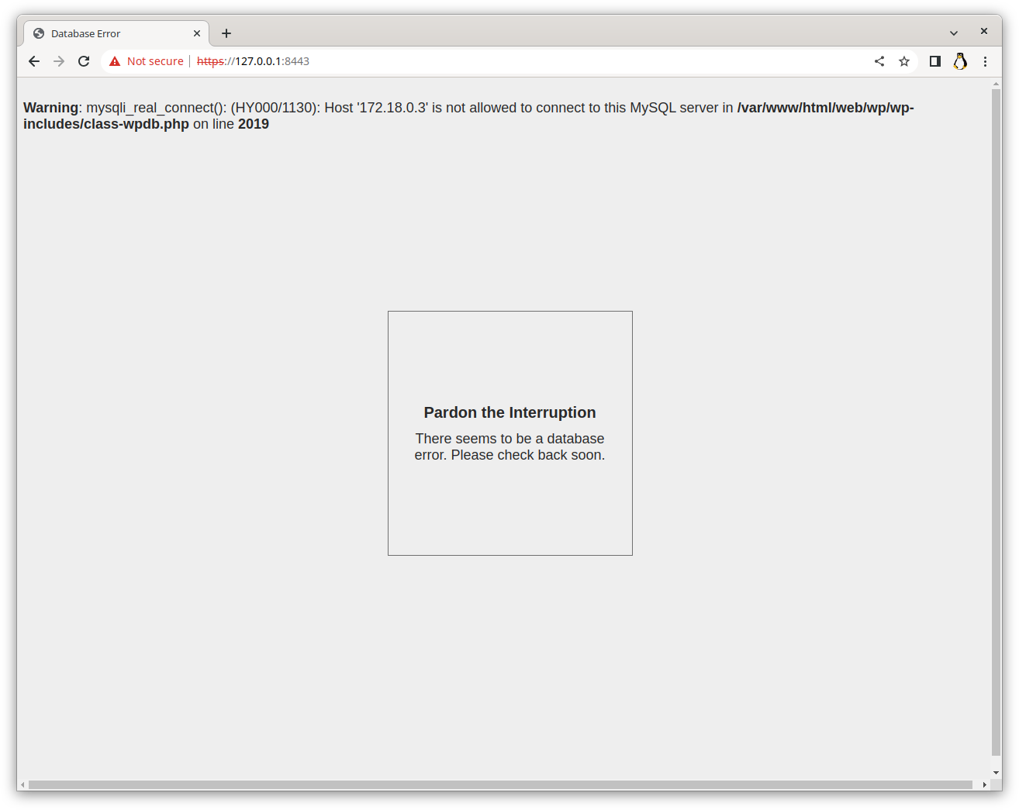The width and height of the screenshot is (1019, 810).
Task: Click the vertical scrollbar thumb
Action: click(996, 422)
